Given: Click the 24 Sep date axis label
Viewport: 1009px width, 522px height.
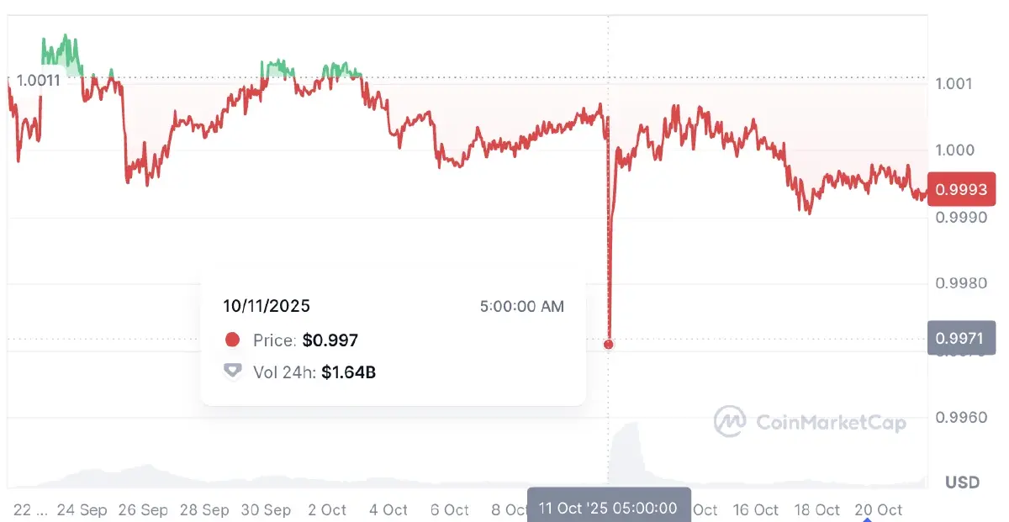Looking at the screenshot, I should pos(82,510).
